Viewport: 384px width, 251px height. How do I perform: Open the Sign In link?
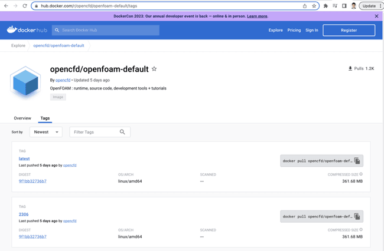pos(312,30)
